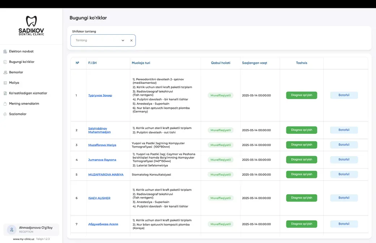
Task: Open patient link Абдунабиева Аселя
Action: (x=103, y=224)
